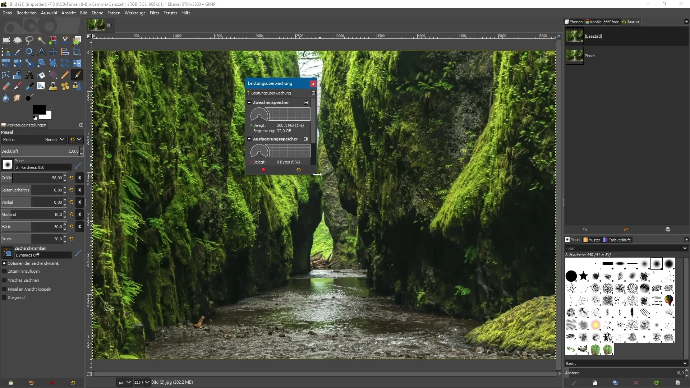
Task: Select the Rectangle Select tool
Action: (x=6, y=40)
